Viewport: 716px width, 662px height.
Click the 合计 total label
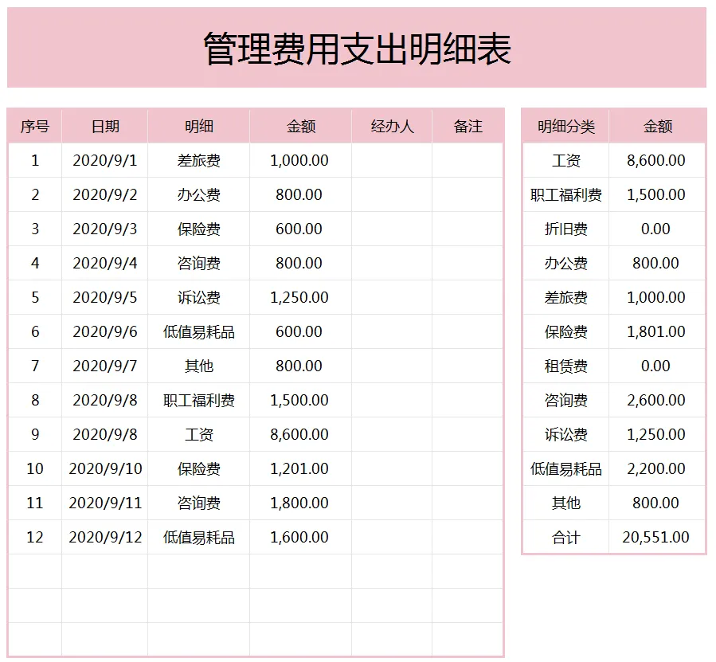(565, 537)
